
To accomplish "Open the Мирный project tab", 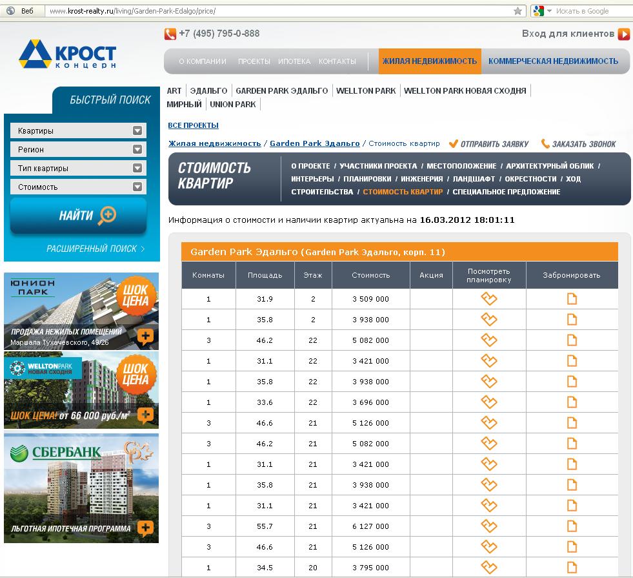I will pyautogui.click(x=184, y=105).
